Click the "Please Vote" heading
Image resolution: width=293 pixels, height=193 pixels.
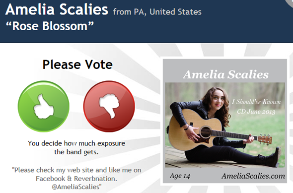(77, 64)
